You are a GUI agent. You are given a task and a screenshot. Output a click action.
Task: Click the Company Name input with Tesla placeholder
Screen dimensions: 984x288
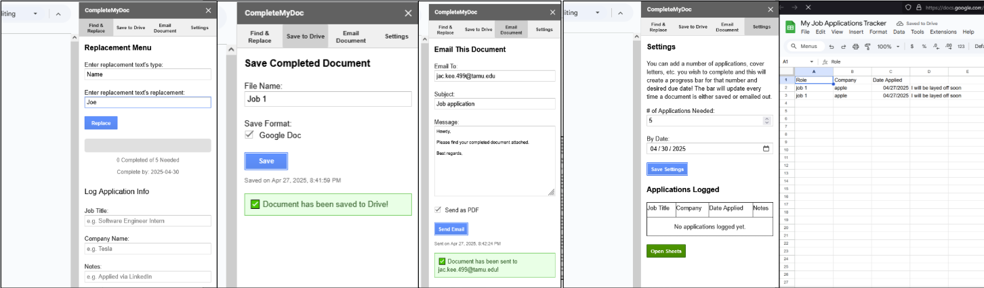tap(148, 249)
